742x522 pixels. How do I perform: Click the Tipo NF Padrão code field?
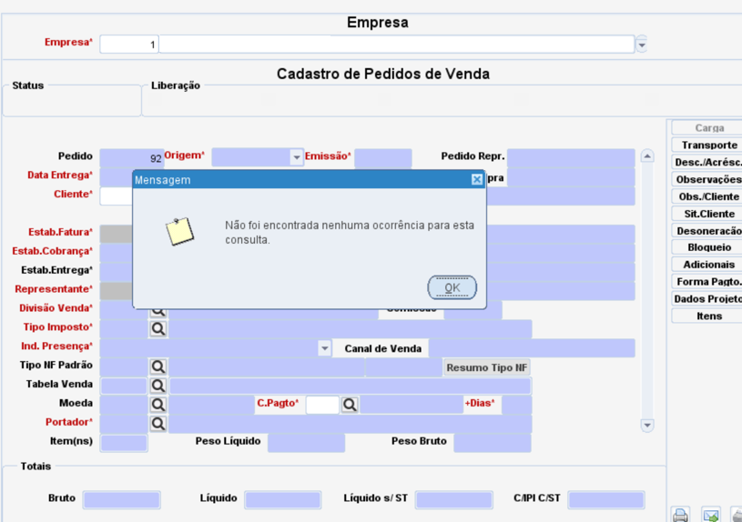(x=124, y=366)
